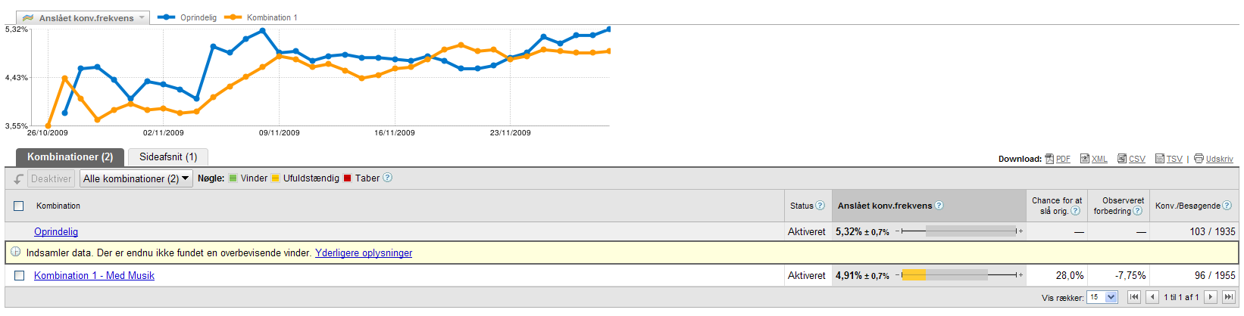
Task: Click help icon next to Taber legend
Action: (x=388, y=178)
